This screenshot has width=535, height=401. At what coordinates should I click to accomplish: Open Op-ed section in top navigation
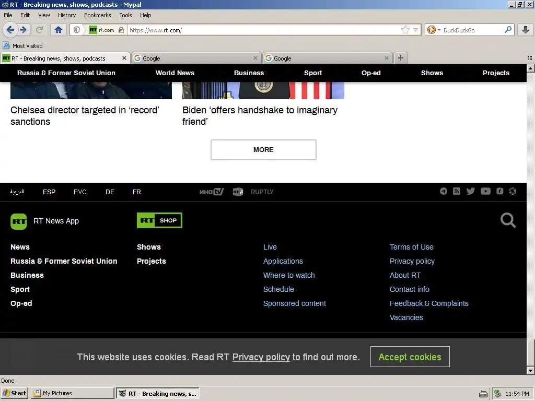tap(371, 73)
